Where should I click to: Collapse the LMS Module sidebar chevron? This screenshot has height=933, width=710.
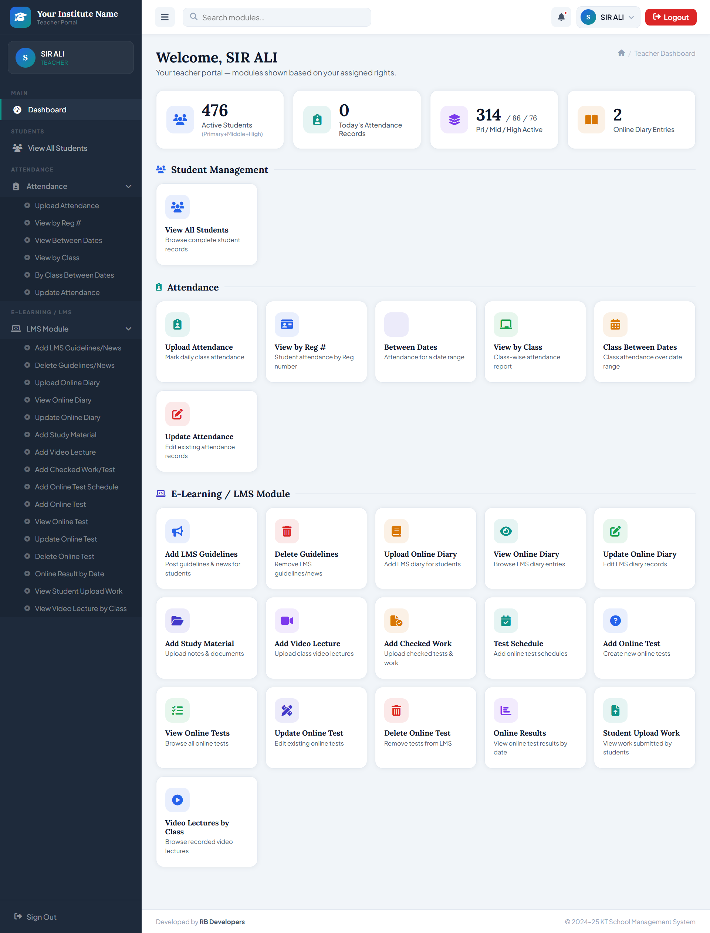pyautogui.click(x=128, y=329)
